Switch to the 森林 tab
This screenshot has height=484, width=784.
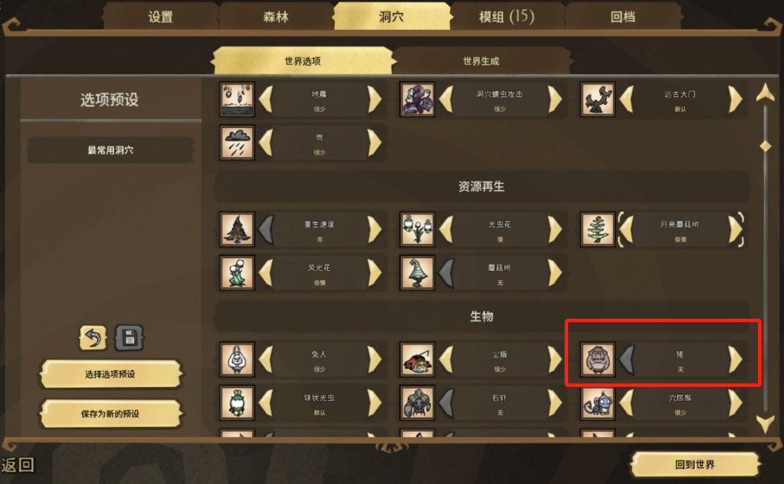click(x=276, y=16)
